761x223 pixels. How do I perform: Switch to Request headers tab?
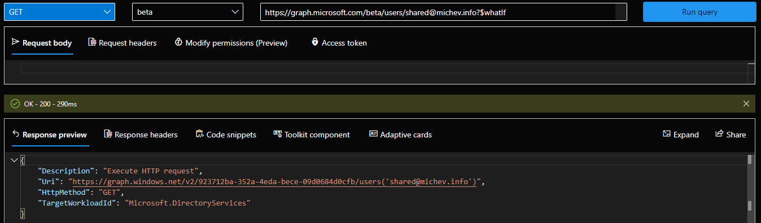tap(122, 43)
